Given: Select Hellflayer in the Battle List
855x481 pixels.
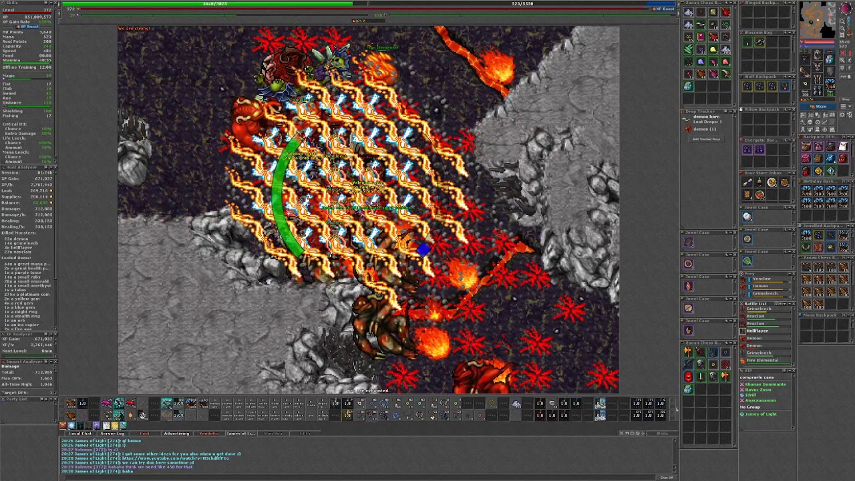Looking at the screenshot, I should tap(765, 331).
